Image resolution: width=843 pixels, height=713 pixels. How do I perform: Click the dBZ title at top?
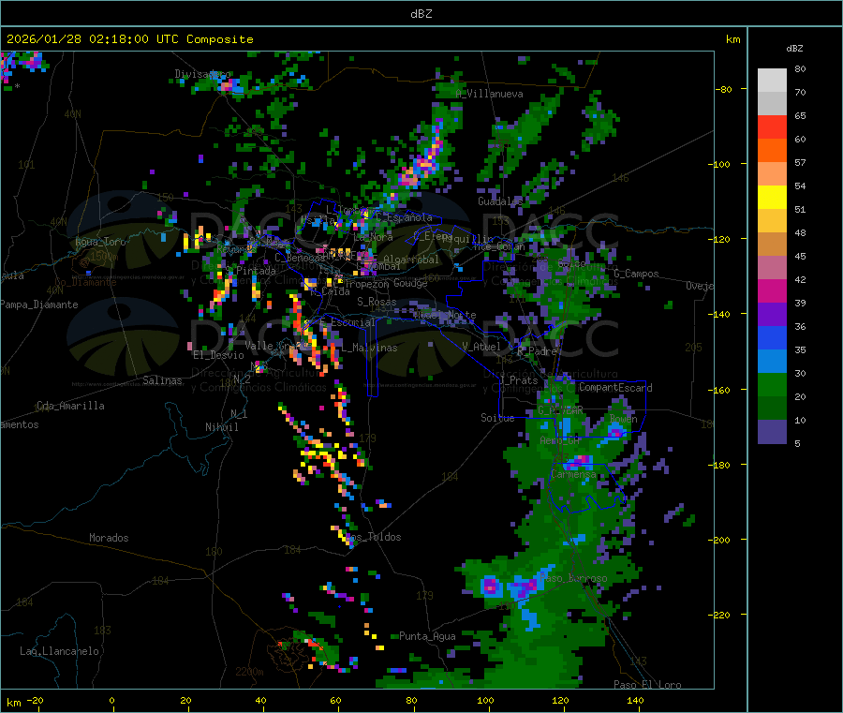pyautogui.click(x=421, y=14)
